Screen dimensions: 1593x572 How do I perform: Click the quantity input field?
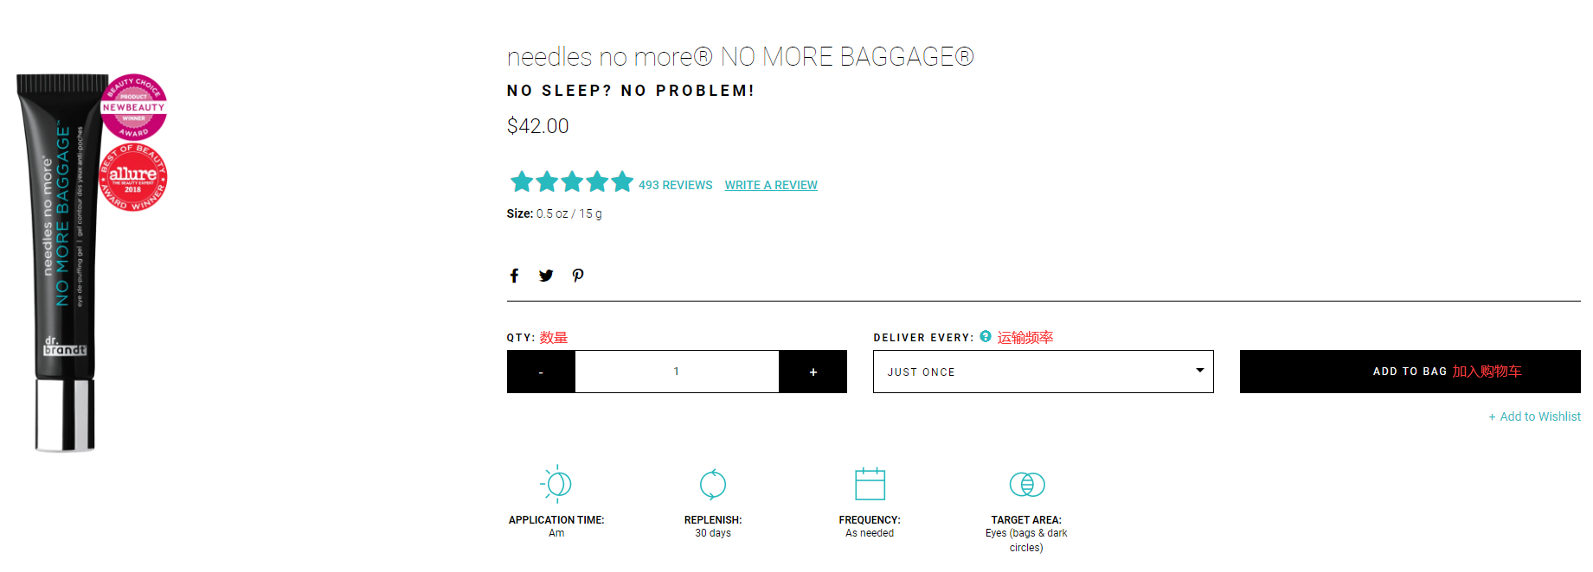(x=677, y=372)
